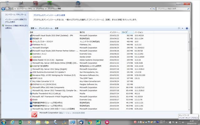Click the search magnifier icon

coord(188,9)
